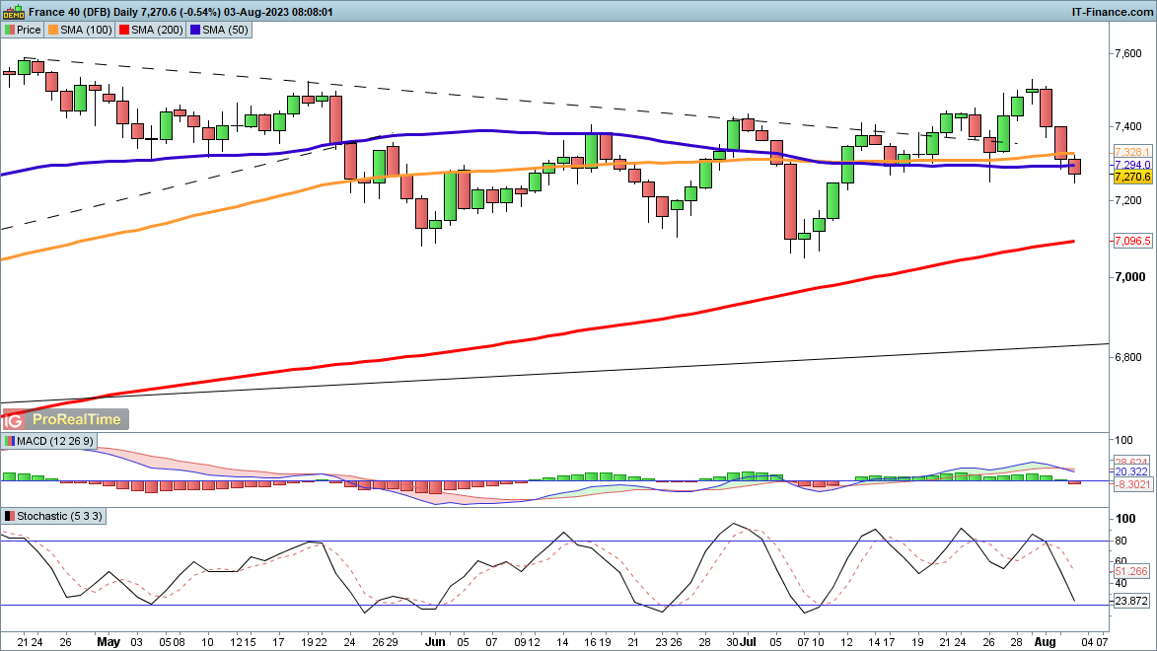The height and width of the screenshot is (651, 1157).
Task: Open the Stochastic (5 3 3) indicator label
Action: pos(54,517)
